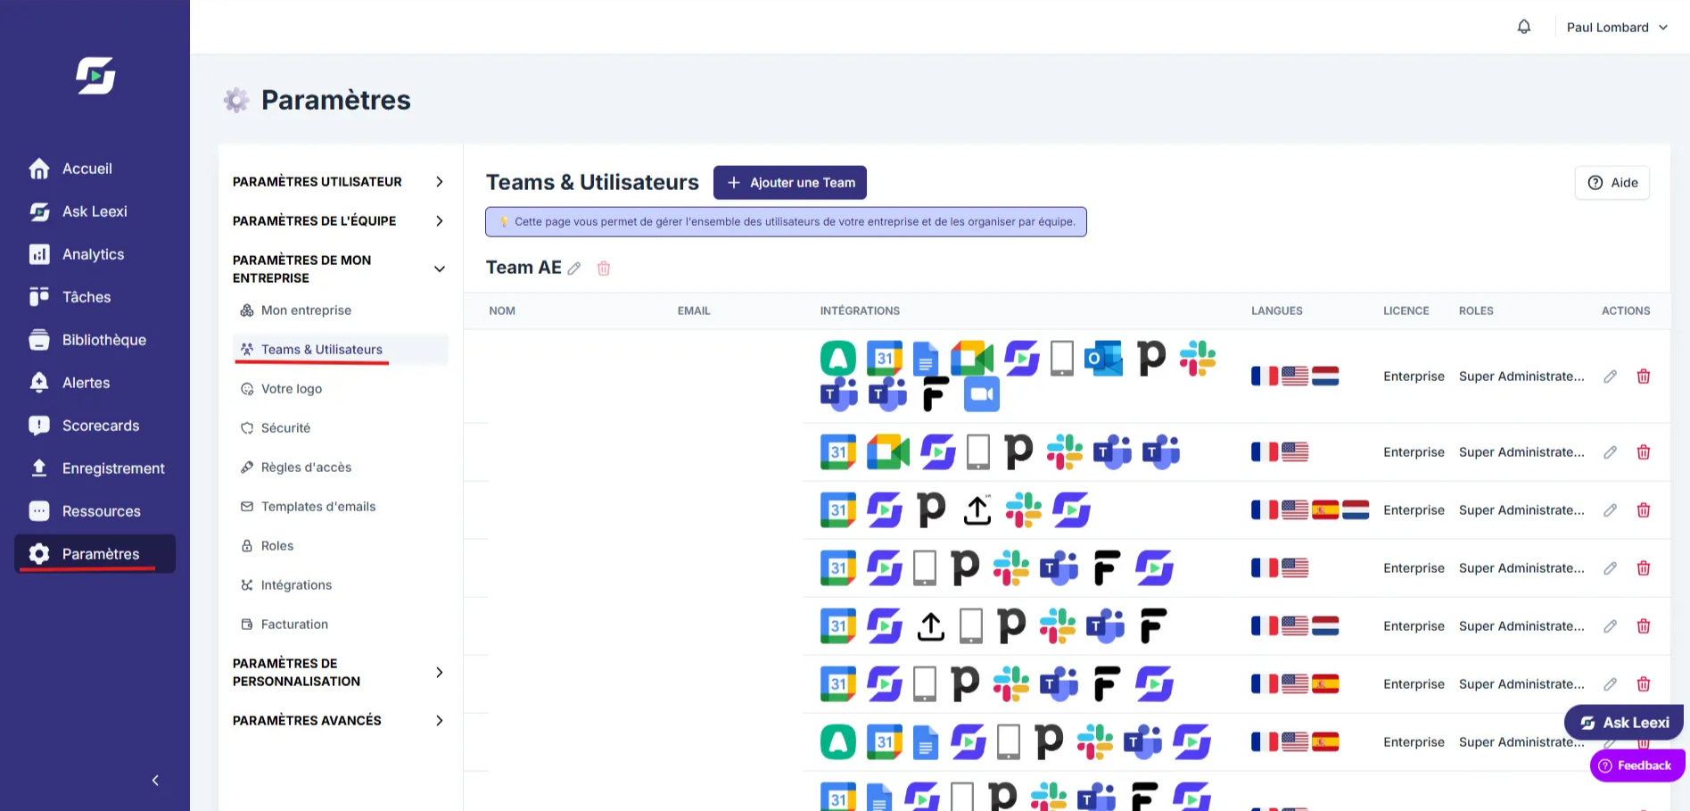Click the INTÉGRATIONS column header
Viewport: 1690px width, 811px height.
coord(860,311)
